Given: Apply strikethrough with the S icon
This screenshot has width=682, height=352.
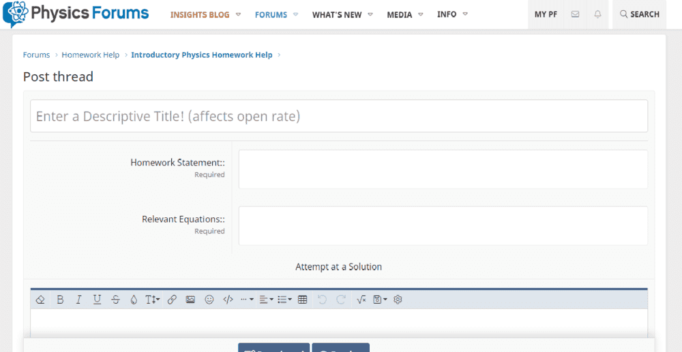Looking at the screenshot, I should click(x=115, y=300).
